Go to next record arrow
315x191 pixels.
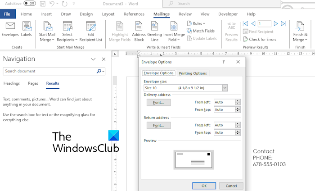click(x=276, y=24)
